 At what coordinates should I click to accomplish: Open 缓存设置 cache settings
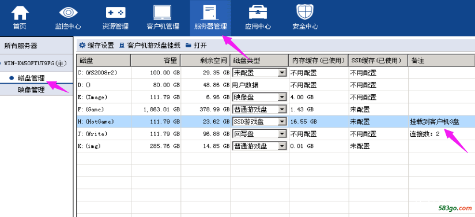tap(100, 46)
